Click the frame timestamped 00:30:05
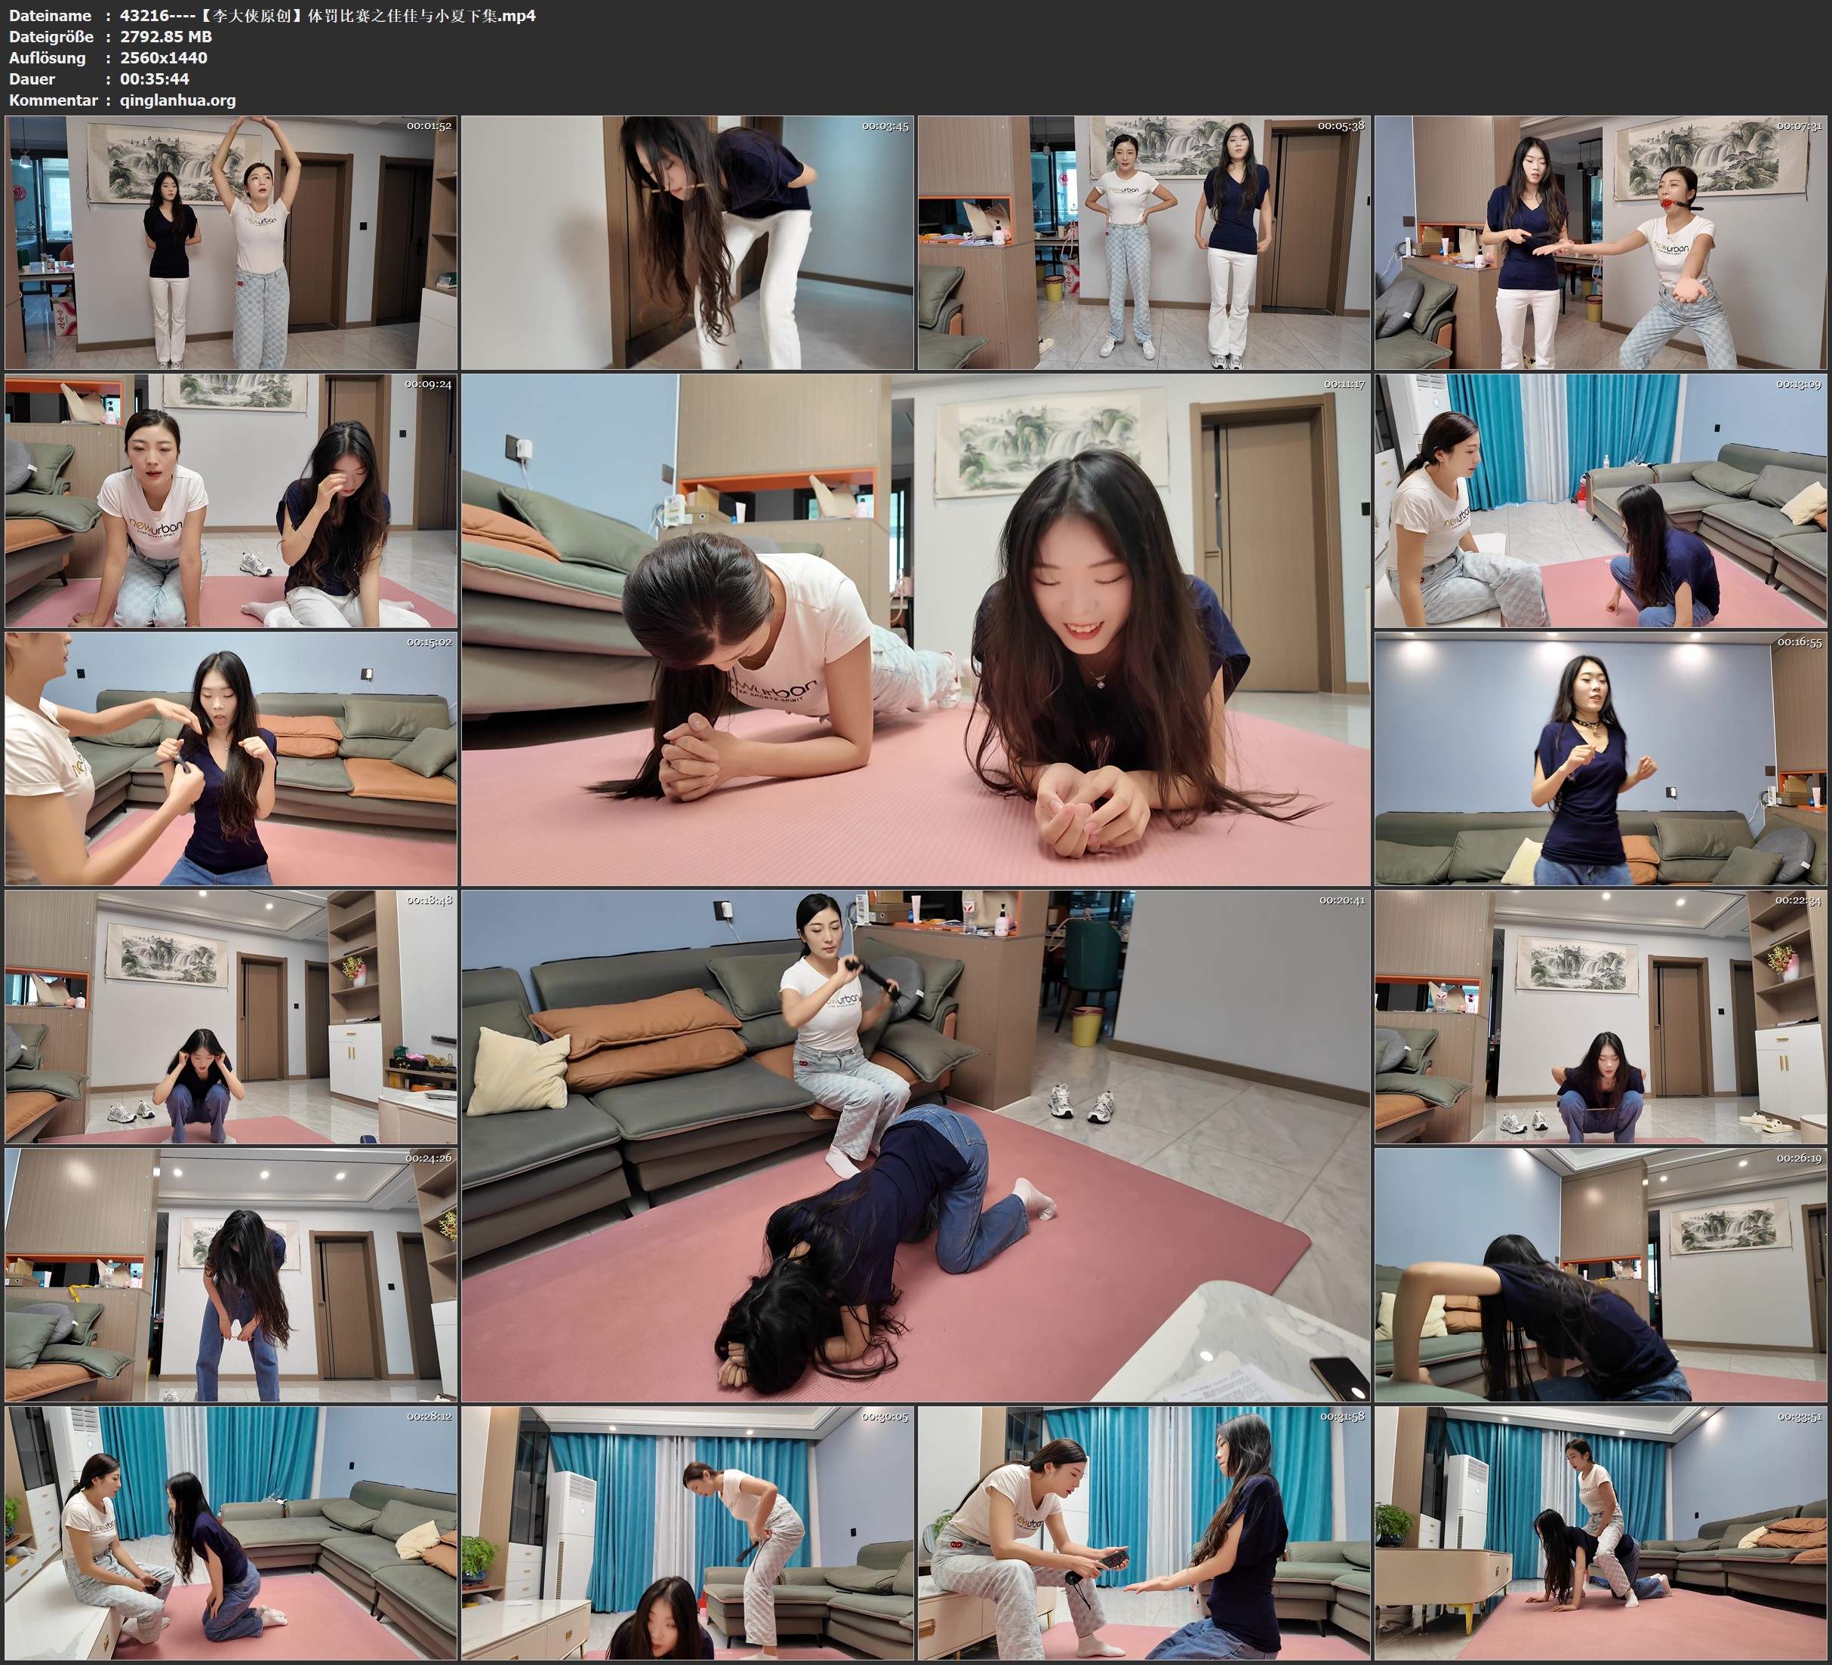The height and width of the screenshot is (1665, 1832). [x=687, y=1533]
